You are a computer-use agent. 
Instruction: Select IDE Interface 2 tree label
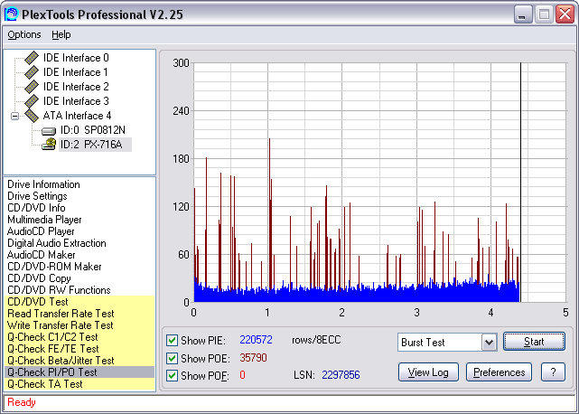pos(76,87)
